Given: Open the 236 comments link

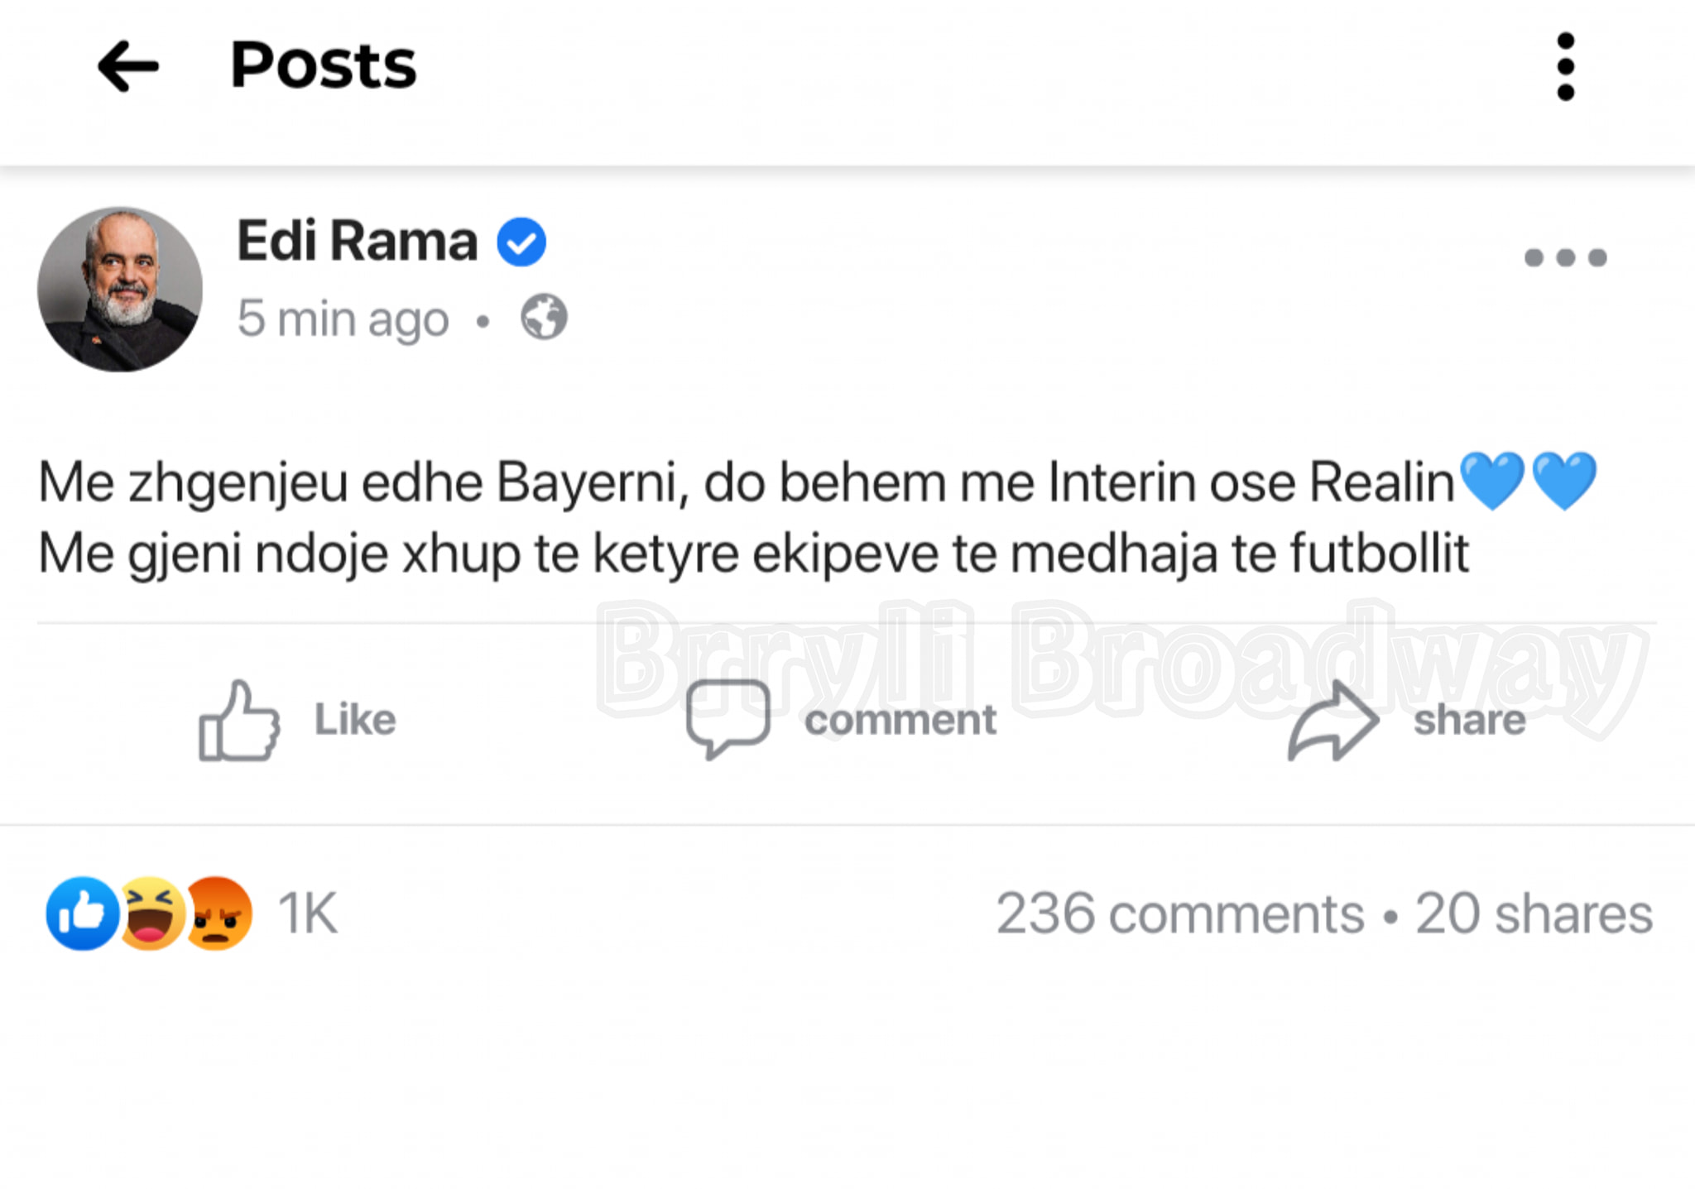Looking at the screenshot, I should 1180,914.
